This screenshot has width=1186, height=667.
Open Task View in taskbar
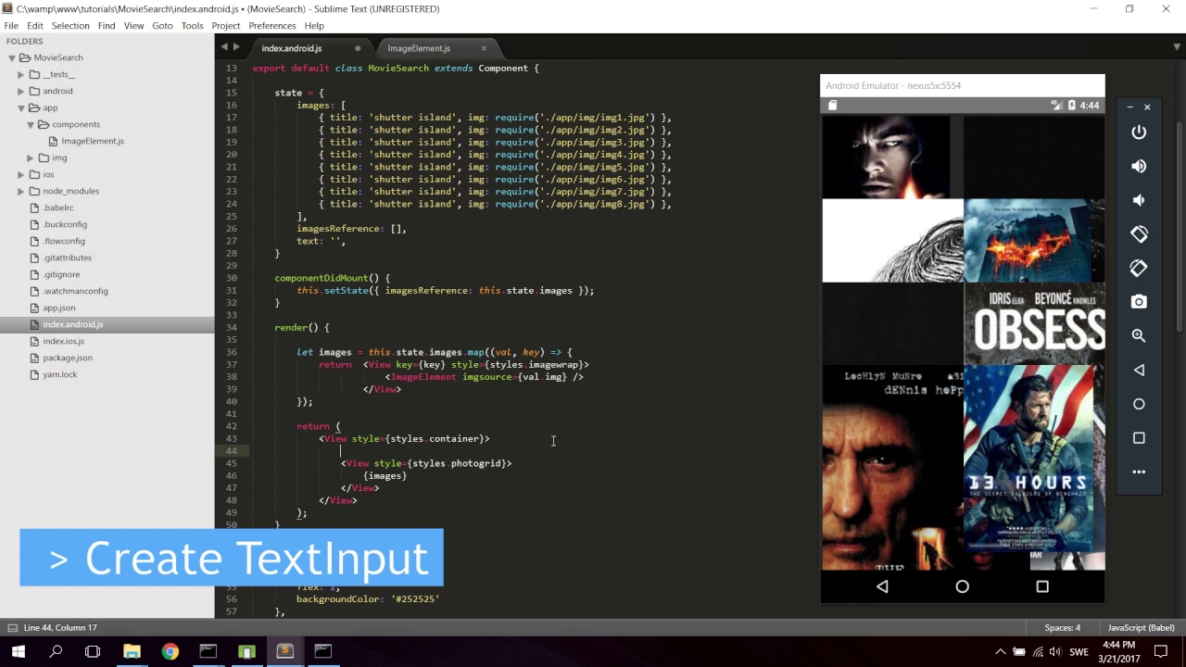click(x=93, y=651)
